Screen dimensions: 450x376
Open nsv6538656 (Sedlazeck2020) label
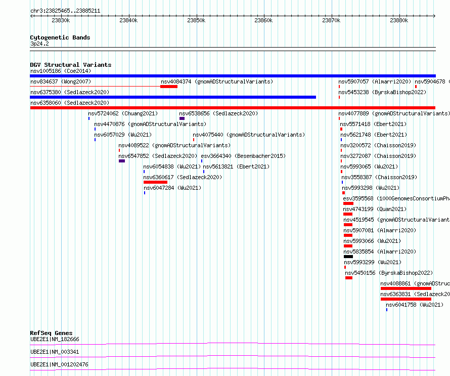point(218,113)
